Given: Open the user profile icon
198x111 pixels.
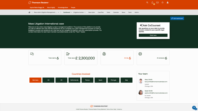Looking at the screenshot, I should tap(168, 2).
